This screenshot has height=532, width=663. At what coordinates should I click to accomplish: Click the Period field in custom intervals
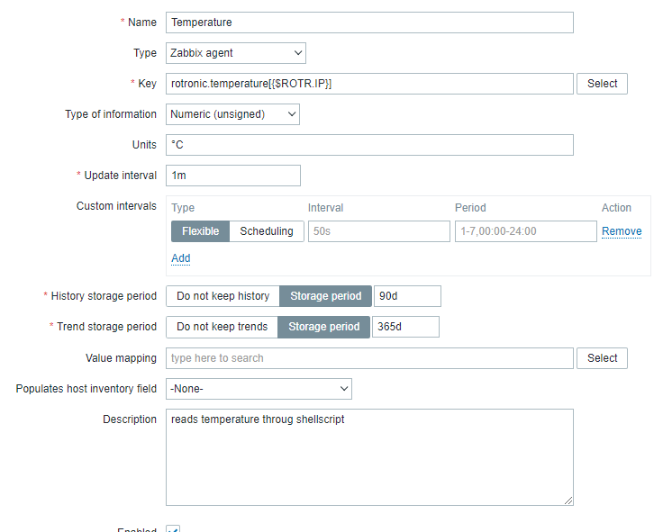click(x=525, y=231)
